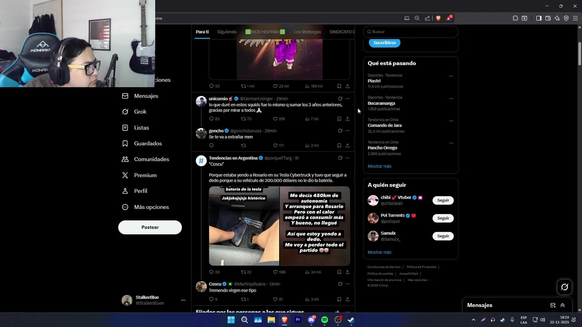Bookmark the goncho reply
Screen dimensions: 582x327
click(x=339, y=146)
